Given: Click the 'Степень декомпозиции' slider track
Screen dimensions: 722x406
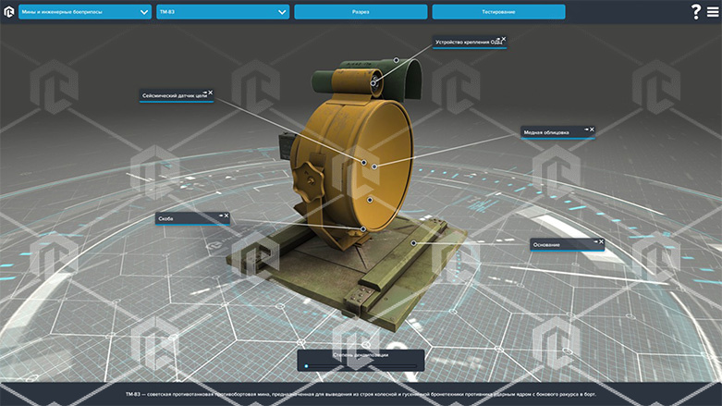Looking at the screenshot, I should (361, 366).
